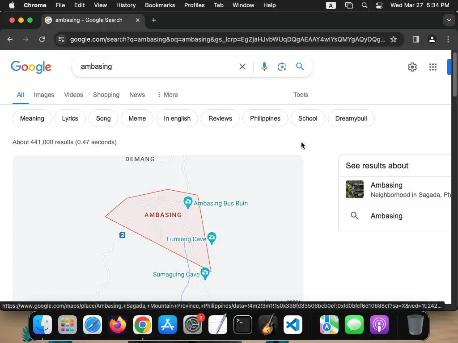Viewport: 458px width, 343px height.
Task: Search by voice using the microphone icon
Action: coord(264,67)
